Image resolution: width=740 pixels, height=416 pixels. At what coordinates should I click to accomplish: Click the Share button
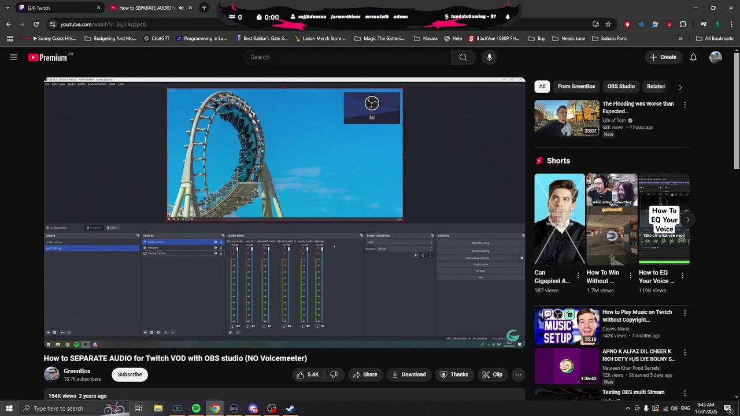tap(365, 374)
